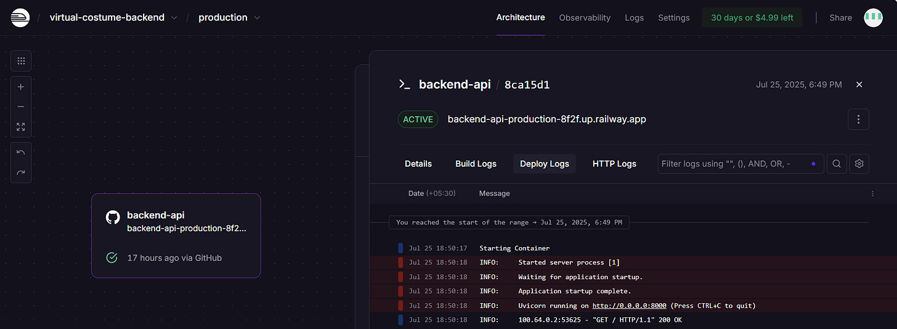The width and height of the screenshot is (897, 329).
Task: Toggle the canvas grid dots button
Action: (x=21, y=61)
